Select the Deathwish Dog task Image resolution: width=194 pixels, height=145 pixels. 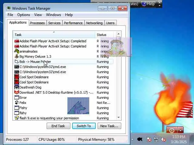coord(63,87)
